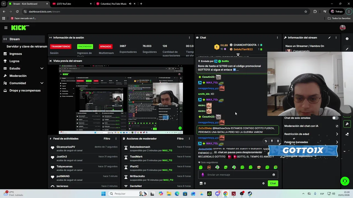Image resolution: width=353 pixels, height=198 pixels.
Task: Open the Chat panel options menu
Action: 277,38
